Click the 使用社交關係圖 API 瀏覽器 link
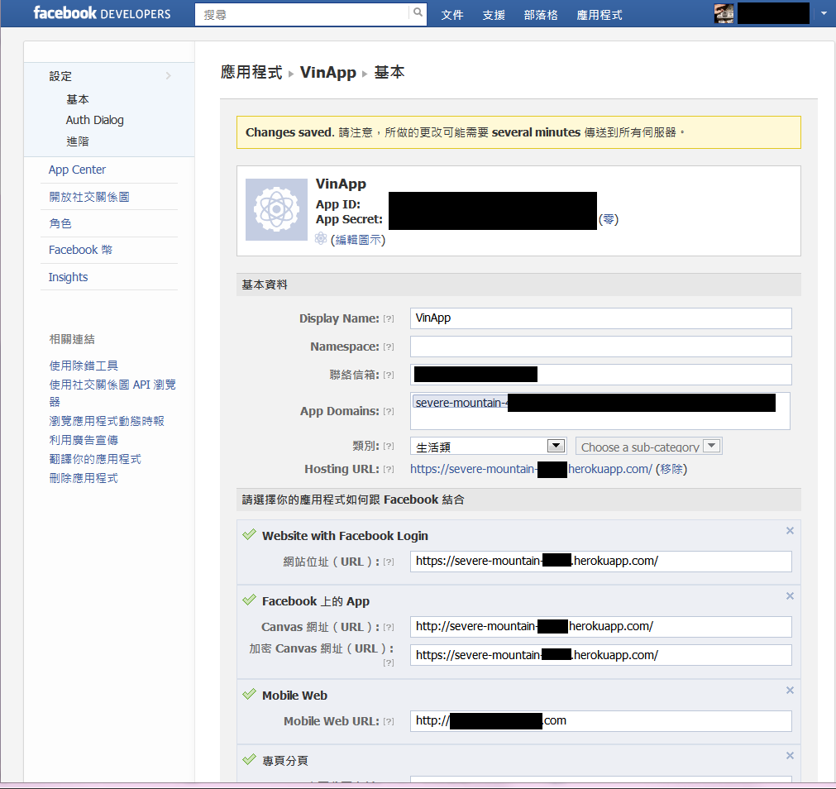 (x=112, y=393)
